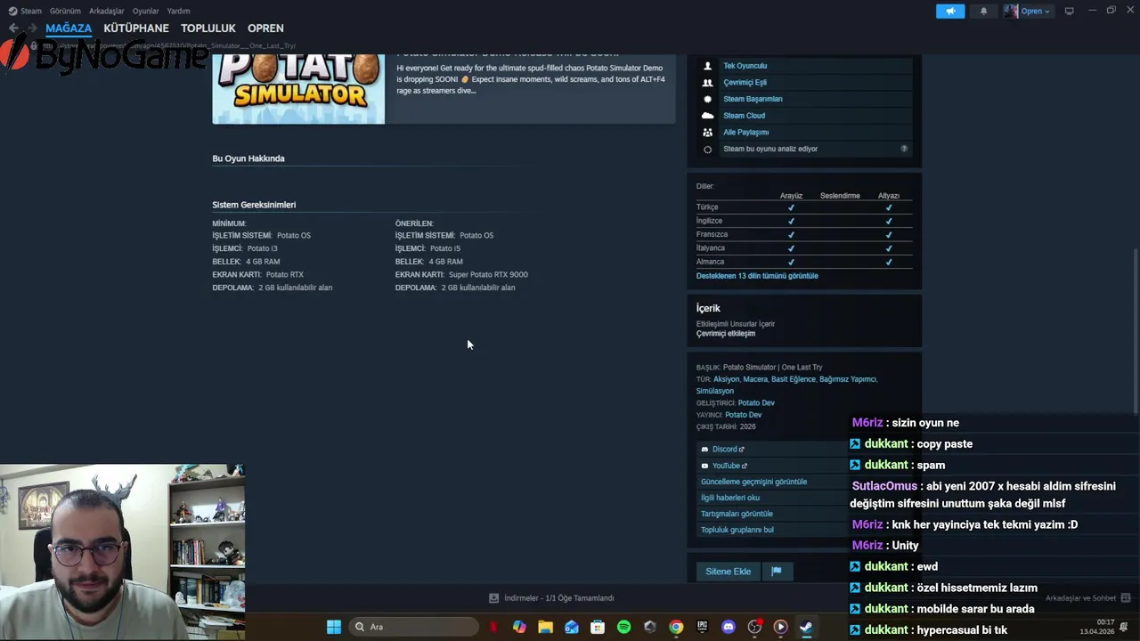The width and height of the screenshot is (1140, 641).
Task: Open the Windows Start menu
Action: pyautogui.click(x=333, y=627)
